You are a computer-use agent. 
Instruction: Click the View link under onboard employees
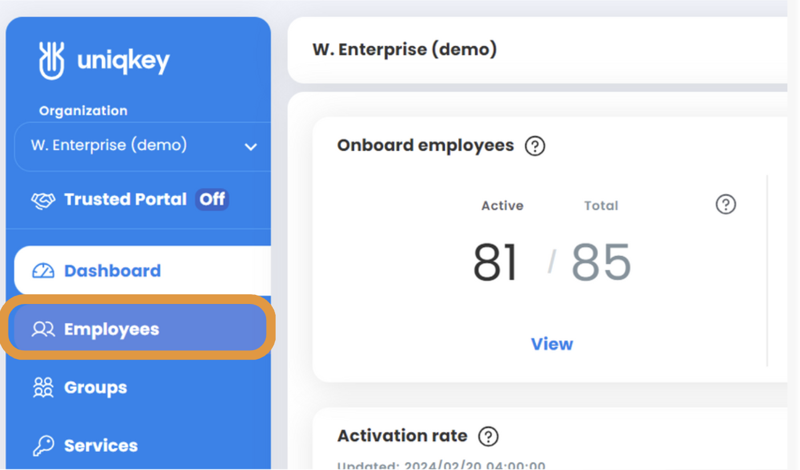click(552, 344)
